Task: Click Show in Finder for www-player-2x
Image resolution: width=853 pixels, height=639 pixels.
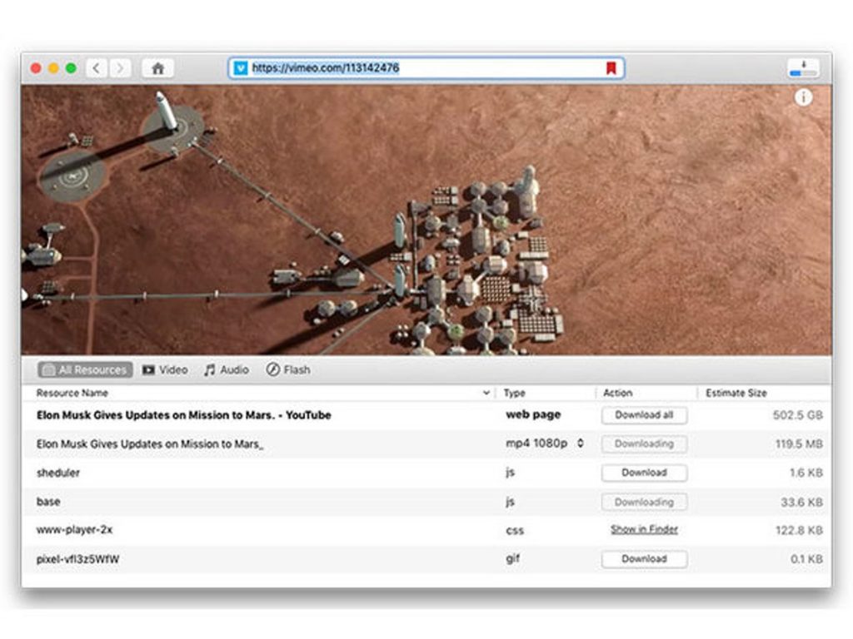Action: pos(644,530)
